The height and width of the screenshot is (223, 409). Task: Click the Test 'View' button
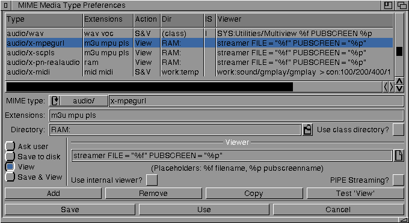tap(355, 194)
